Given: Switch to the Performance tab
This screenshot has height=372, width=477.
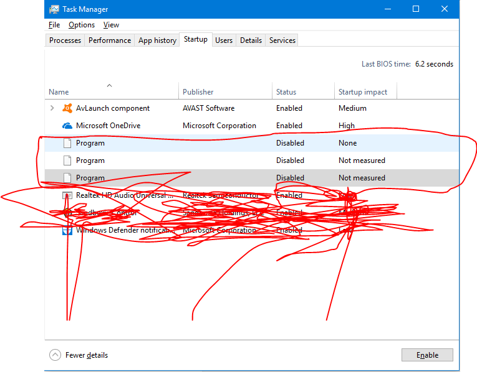Looking at the screenshot, I should 110,40.
